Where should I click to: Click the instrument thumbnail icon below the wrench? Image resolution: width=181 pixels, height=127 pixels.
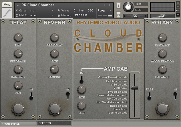click(7, 13)
